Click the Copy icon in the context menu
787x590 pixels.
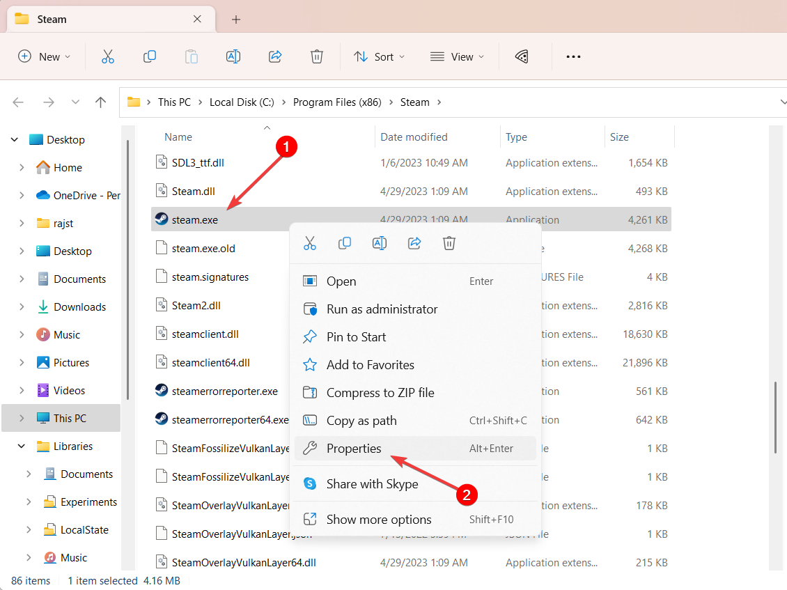tap(344, 244)
